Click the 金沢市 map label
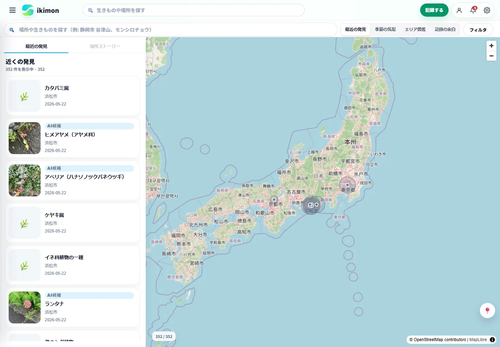 (x=292, y=161)
